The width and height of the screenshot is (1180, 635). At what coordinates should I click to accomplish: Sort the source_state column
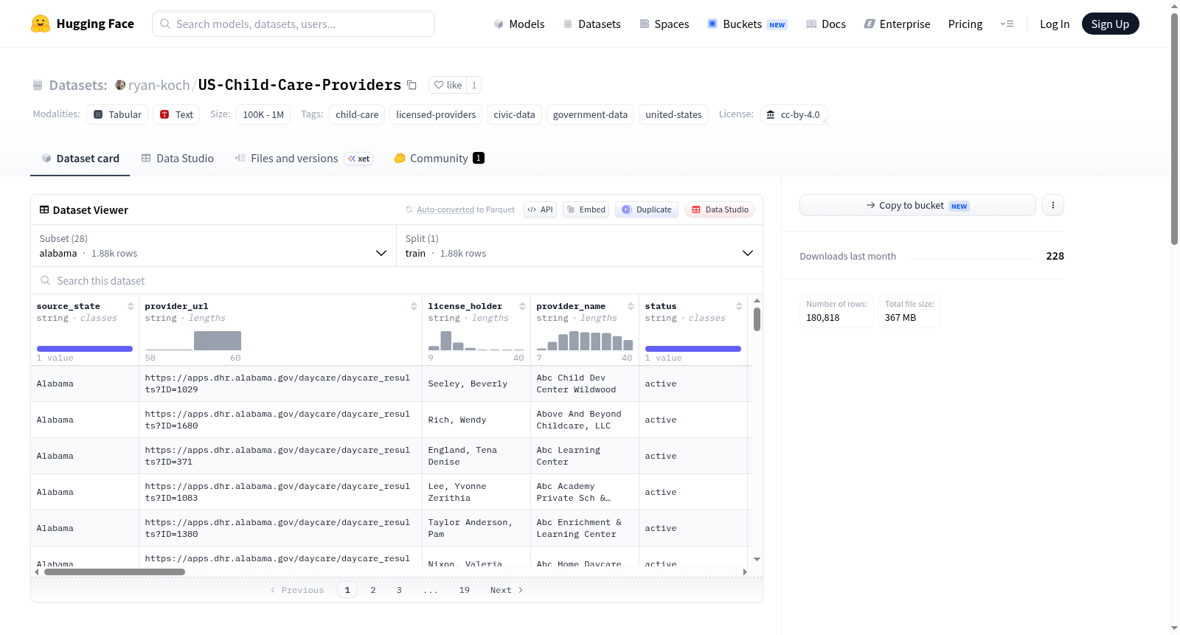pyautogui.click(x=131, y=306)
